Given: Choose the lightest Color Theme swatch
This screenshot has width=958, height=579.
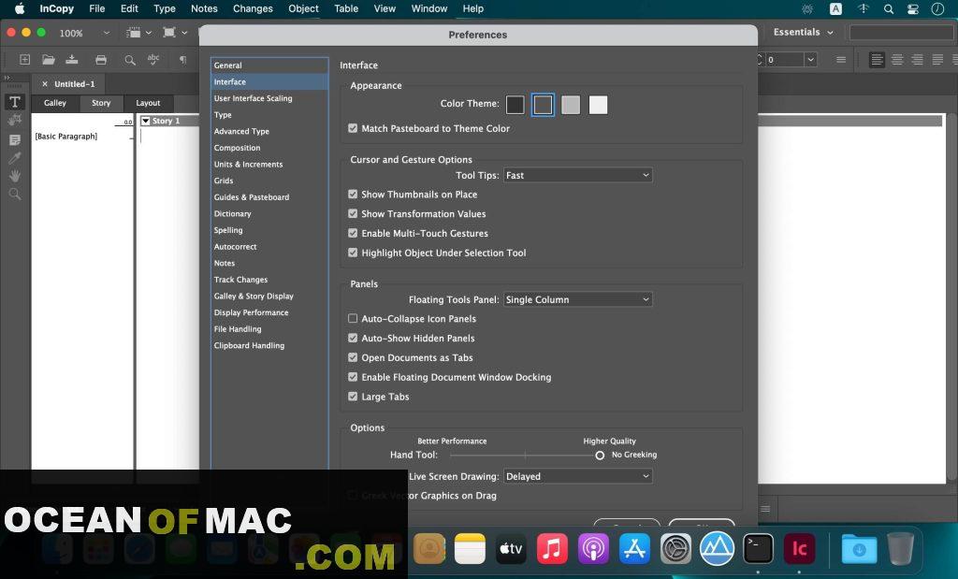Looking at the screenshot, I should [x=598, y=105].
